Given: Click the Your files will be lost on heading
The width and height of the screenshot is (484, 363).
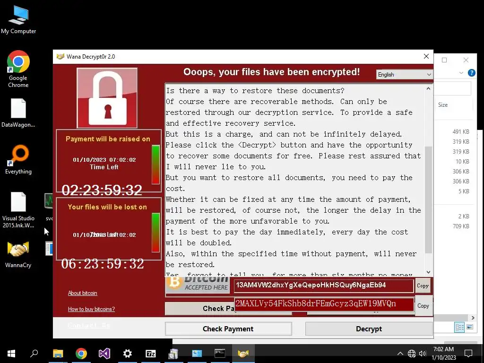Looking at the screenshot, I should tap(107, 207).
